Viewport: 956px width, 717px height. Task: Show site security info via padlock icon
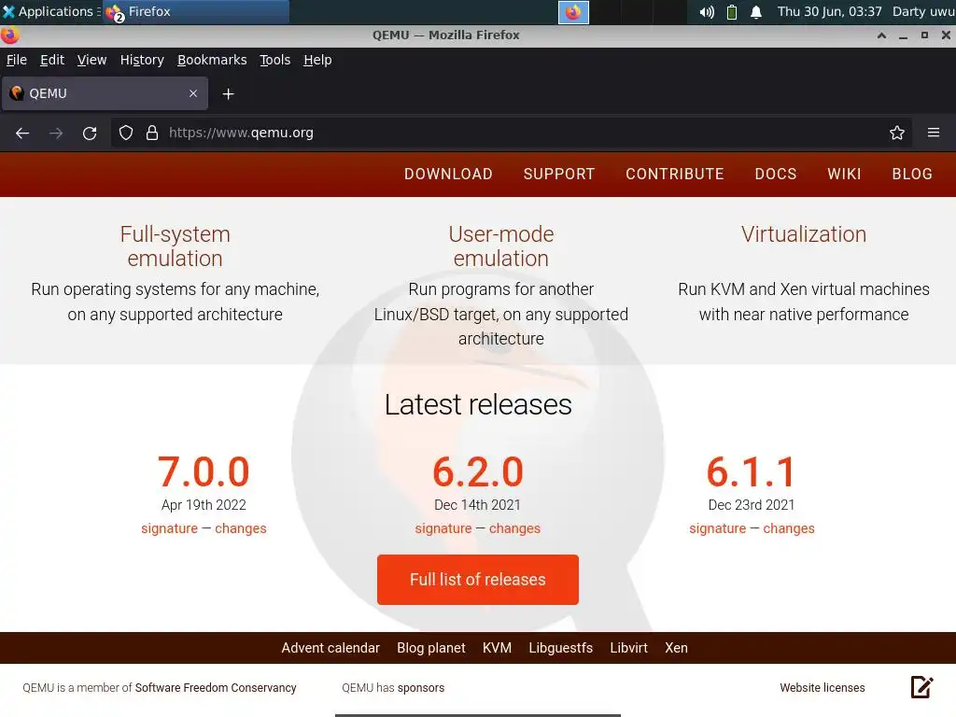pos(152,133)
